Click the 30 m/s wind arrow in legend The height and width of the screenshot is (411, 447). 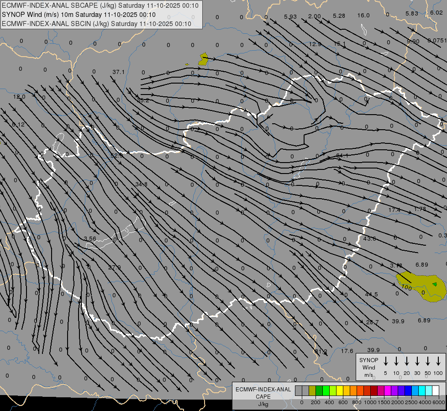click(417, 361)
